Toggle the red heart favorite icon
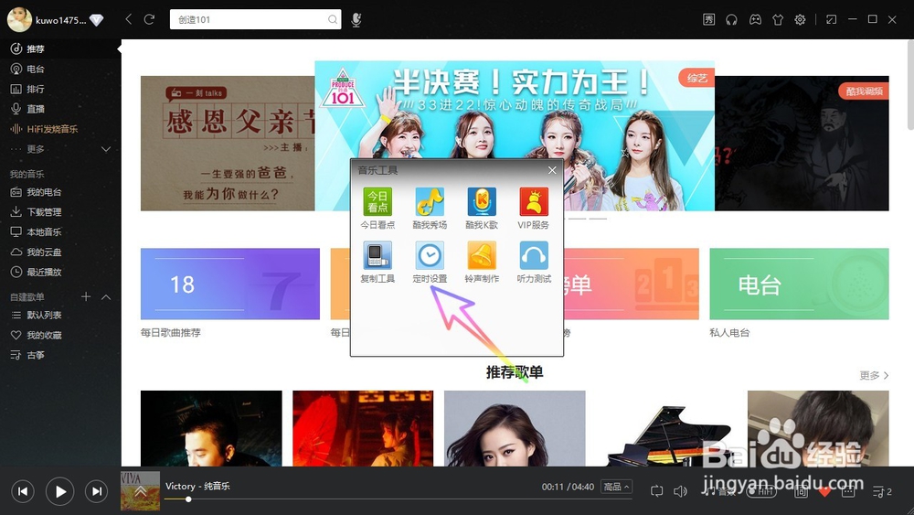Image resolution: width=914 pixels, height=515 pixels. (824, 491)
